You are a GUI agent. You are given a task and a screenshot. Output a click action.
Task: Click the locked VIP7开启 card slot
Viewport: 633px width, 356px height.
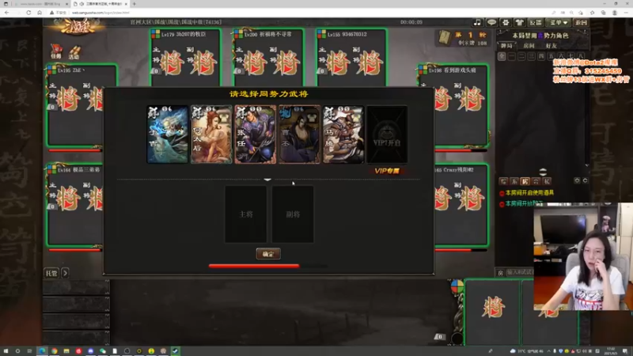coord(387,134)
